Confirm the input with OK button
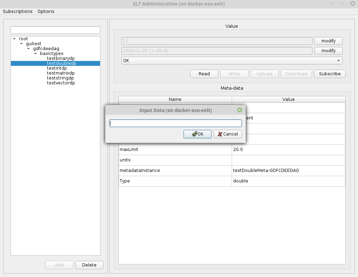The width and height of the screenshot is (358, 277). [198, 134]
